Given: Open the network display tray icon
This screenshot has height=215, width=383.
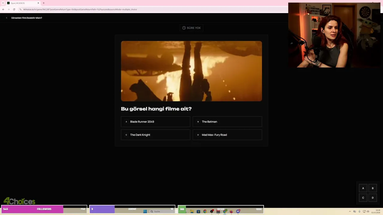Looking at the screenshot, I should point(364,211).
